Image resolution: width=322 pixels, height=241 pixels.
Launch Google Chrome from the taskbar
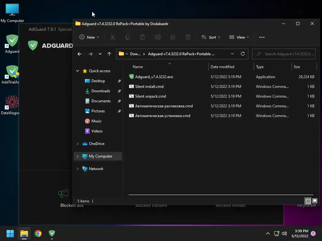point(38,233)
